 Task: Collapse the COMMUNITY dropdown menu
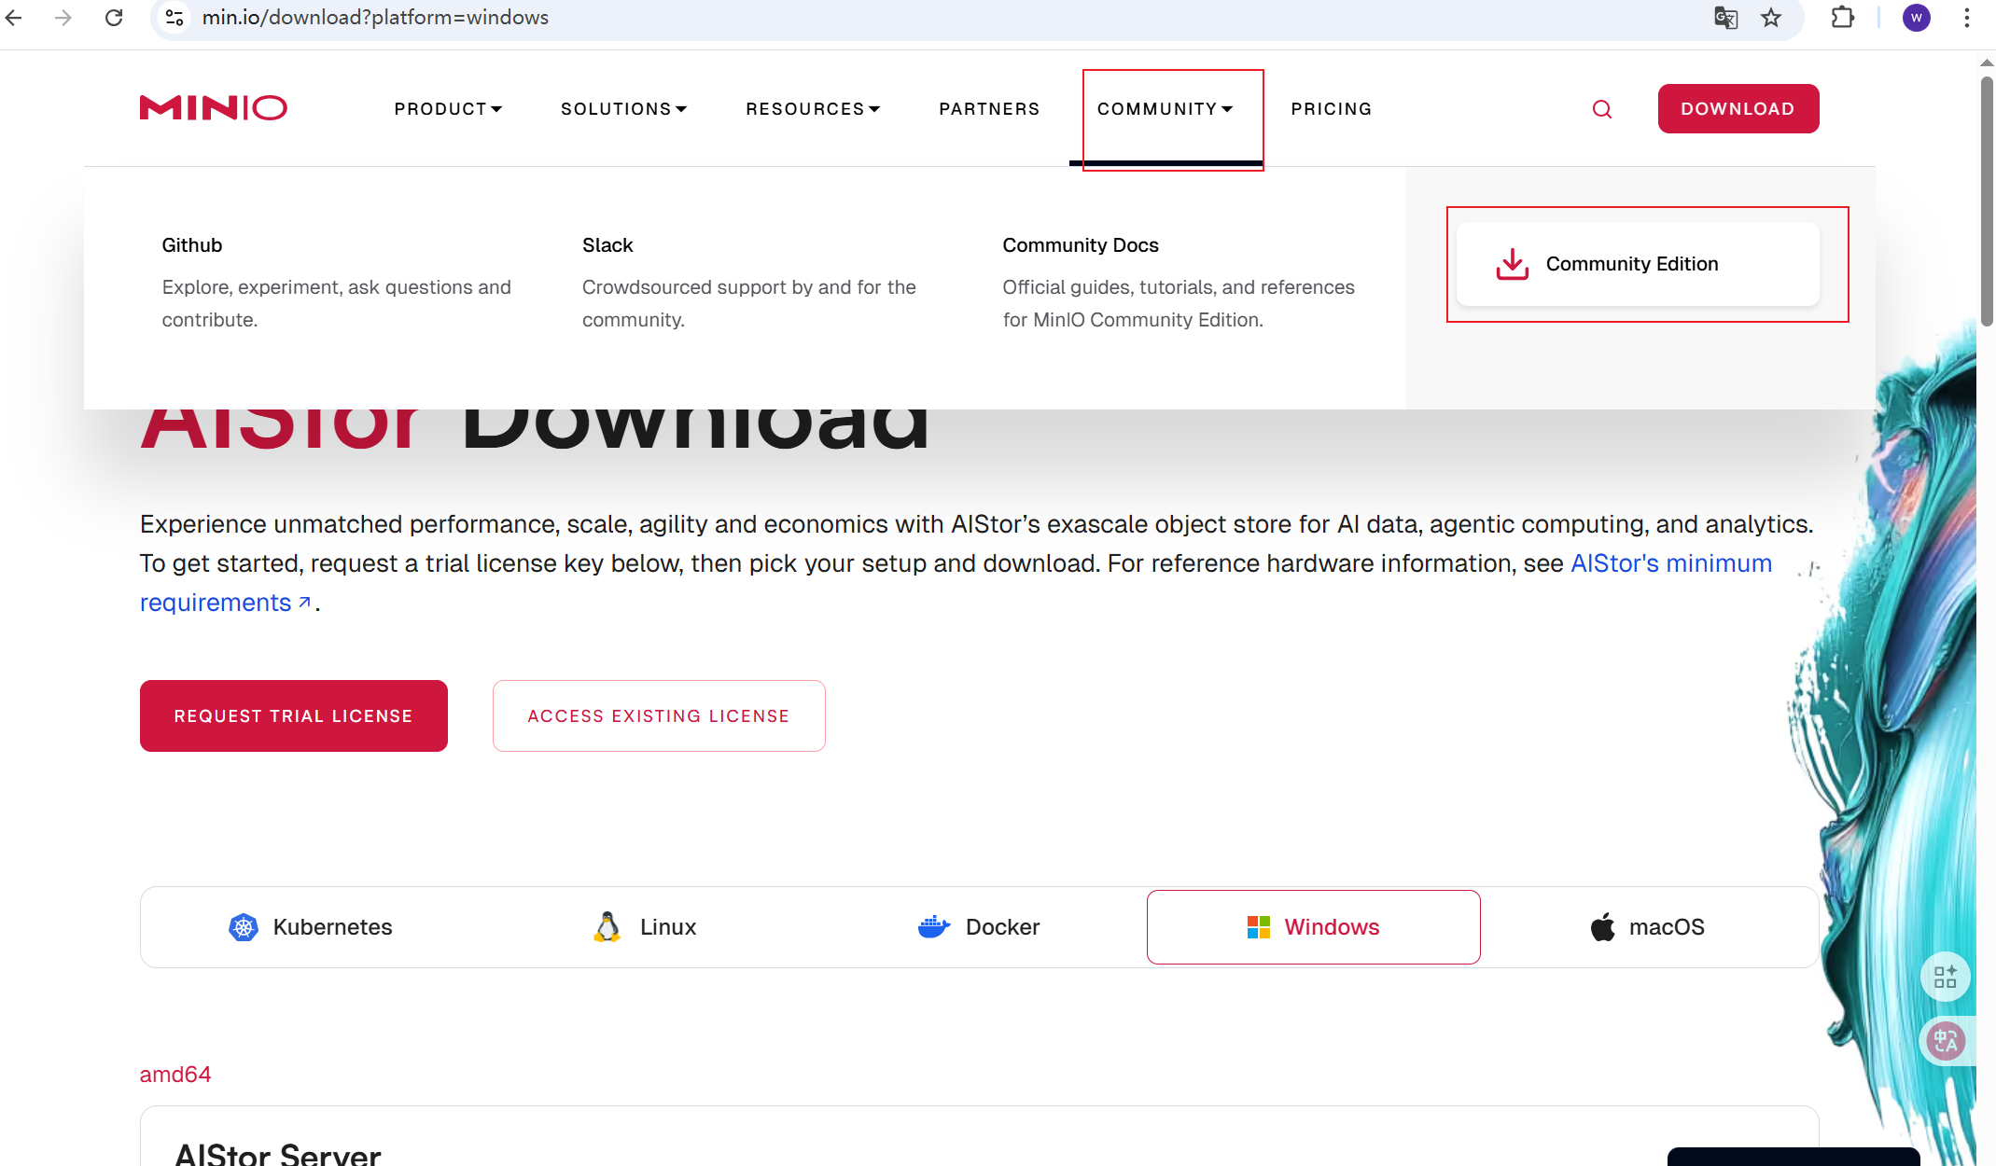(1165, 109)
